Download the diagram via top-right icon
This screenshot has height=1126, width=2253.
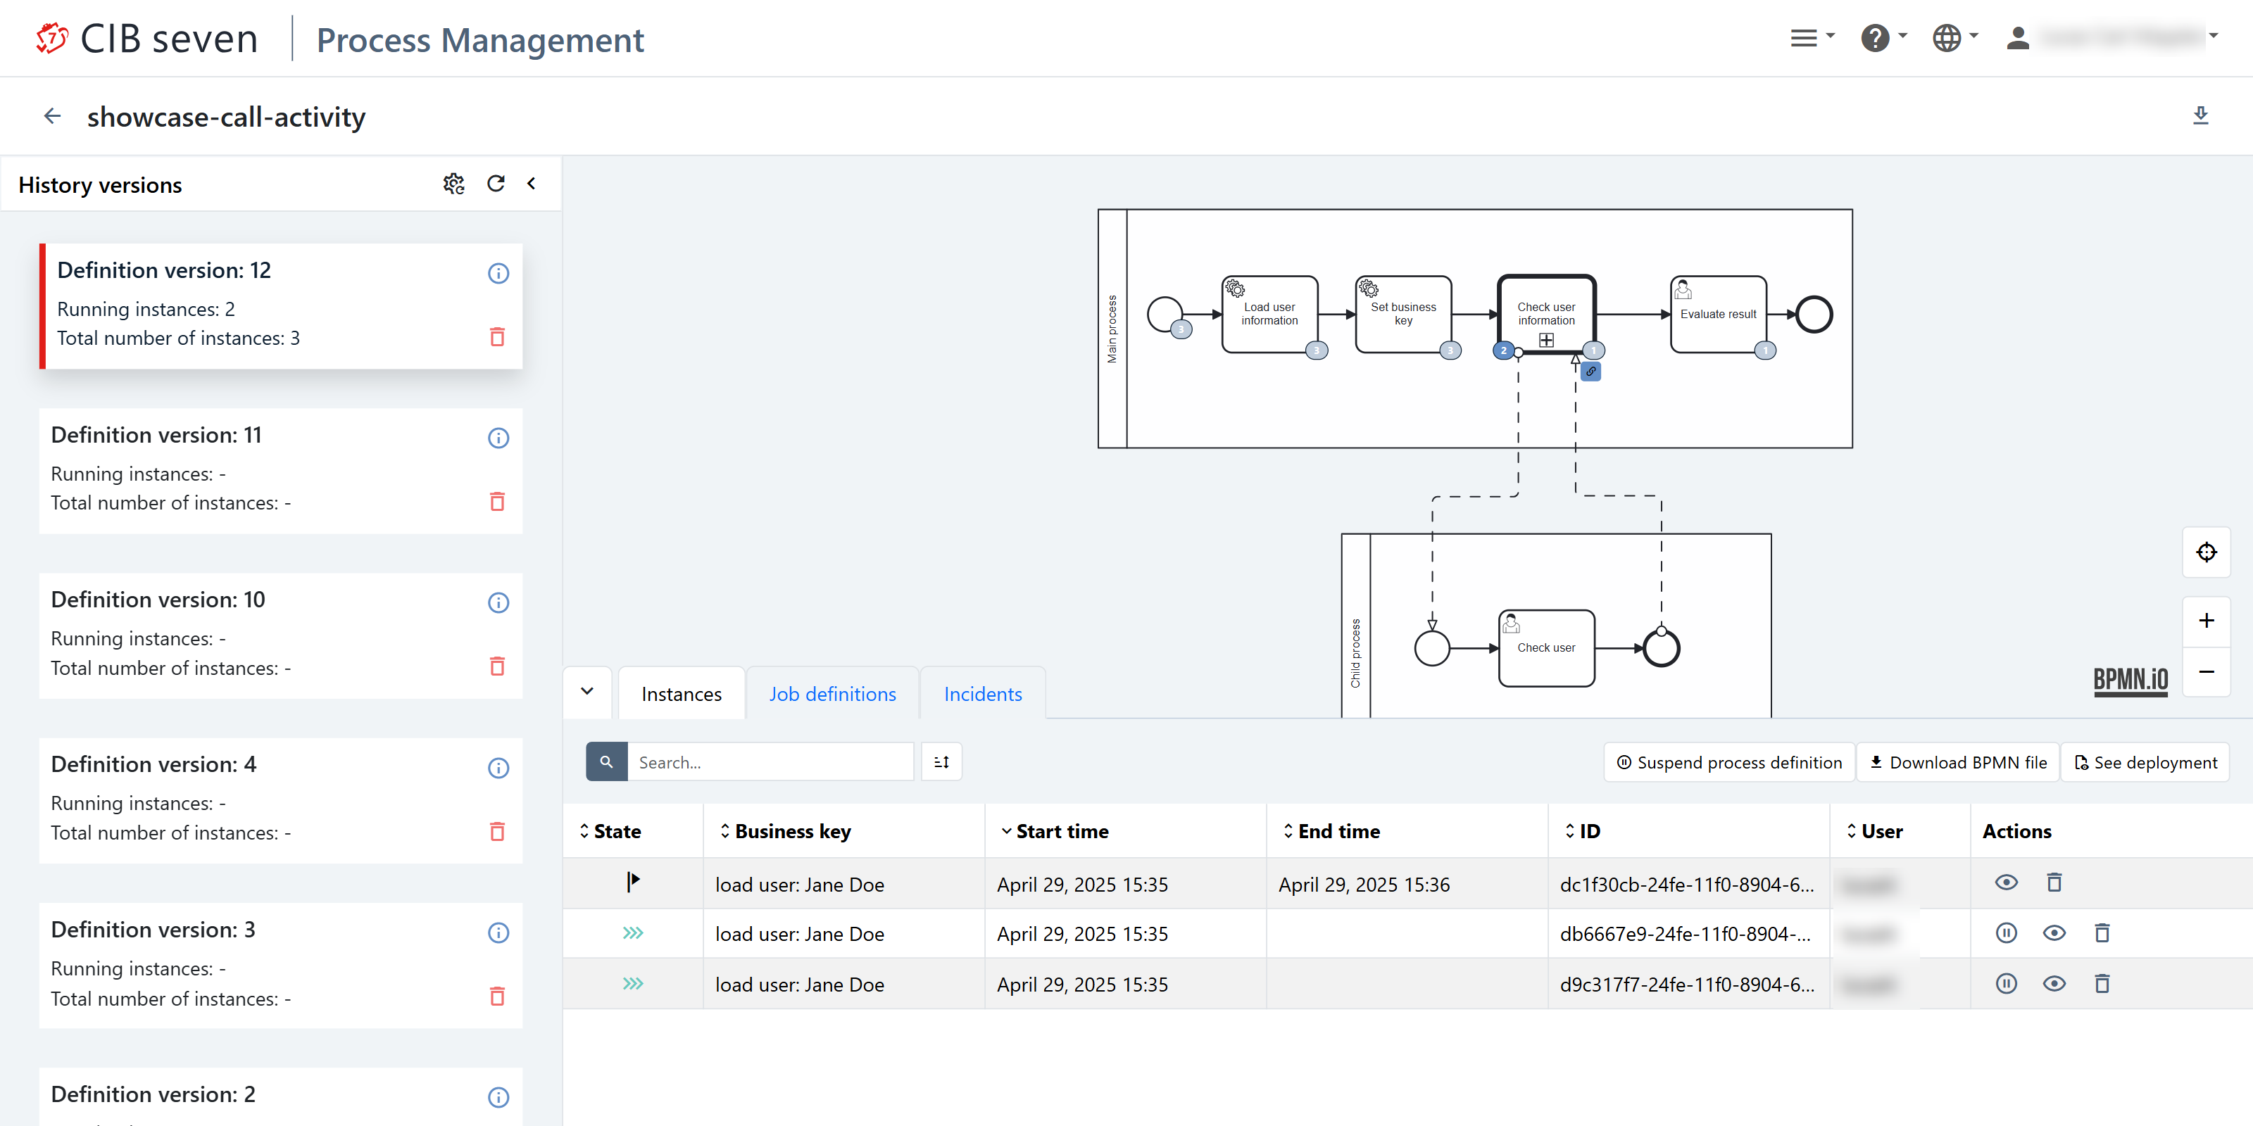click(2200, 115)
